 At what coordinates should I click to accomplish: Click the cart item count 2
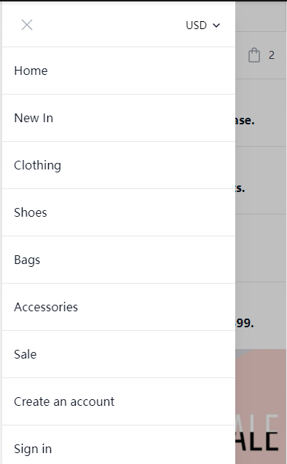point(271,55)
